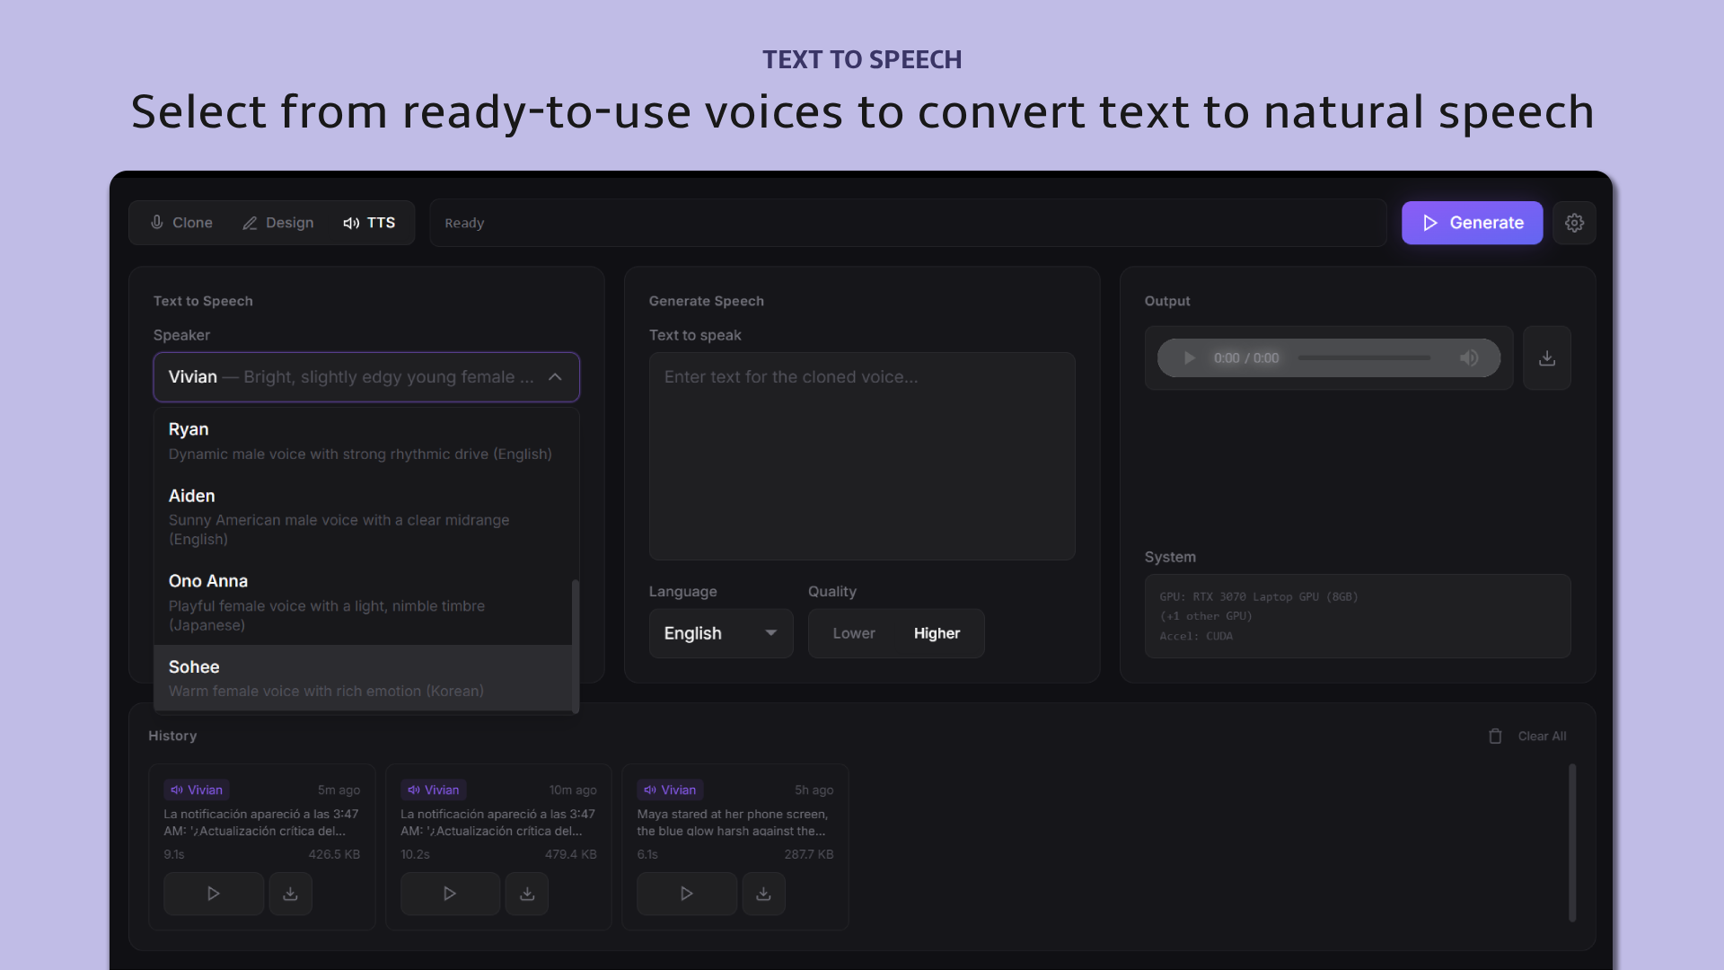Play the 5m ago history clip
This screenshot has width=1724, height=970.
pyautogui.click(x=213, y=894)
